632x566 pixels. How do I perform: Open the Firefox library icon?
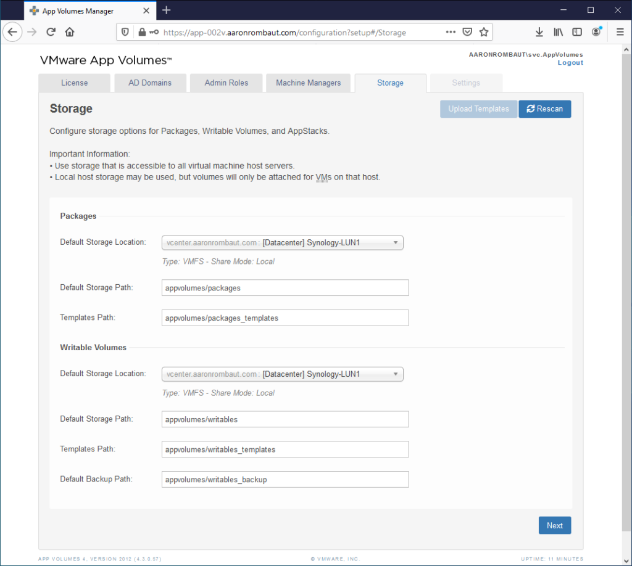[x=558, y=32]
